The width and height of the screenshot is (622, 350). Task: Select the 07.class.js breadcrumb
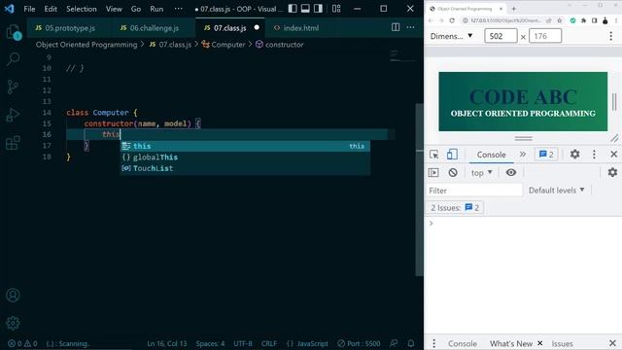click(x=171, y=45)
